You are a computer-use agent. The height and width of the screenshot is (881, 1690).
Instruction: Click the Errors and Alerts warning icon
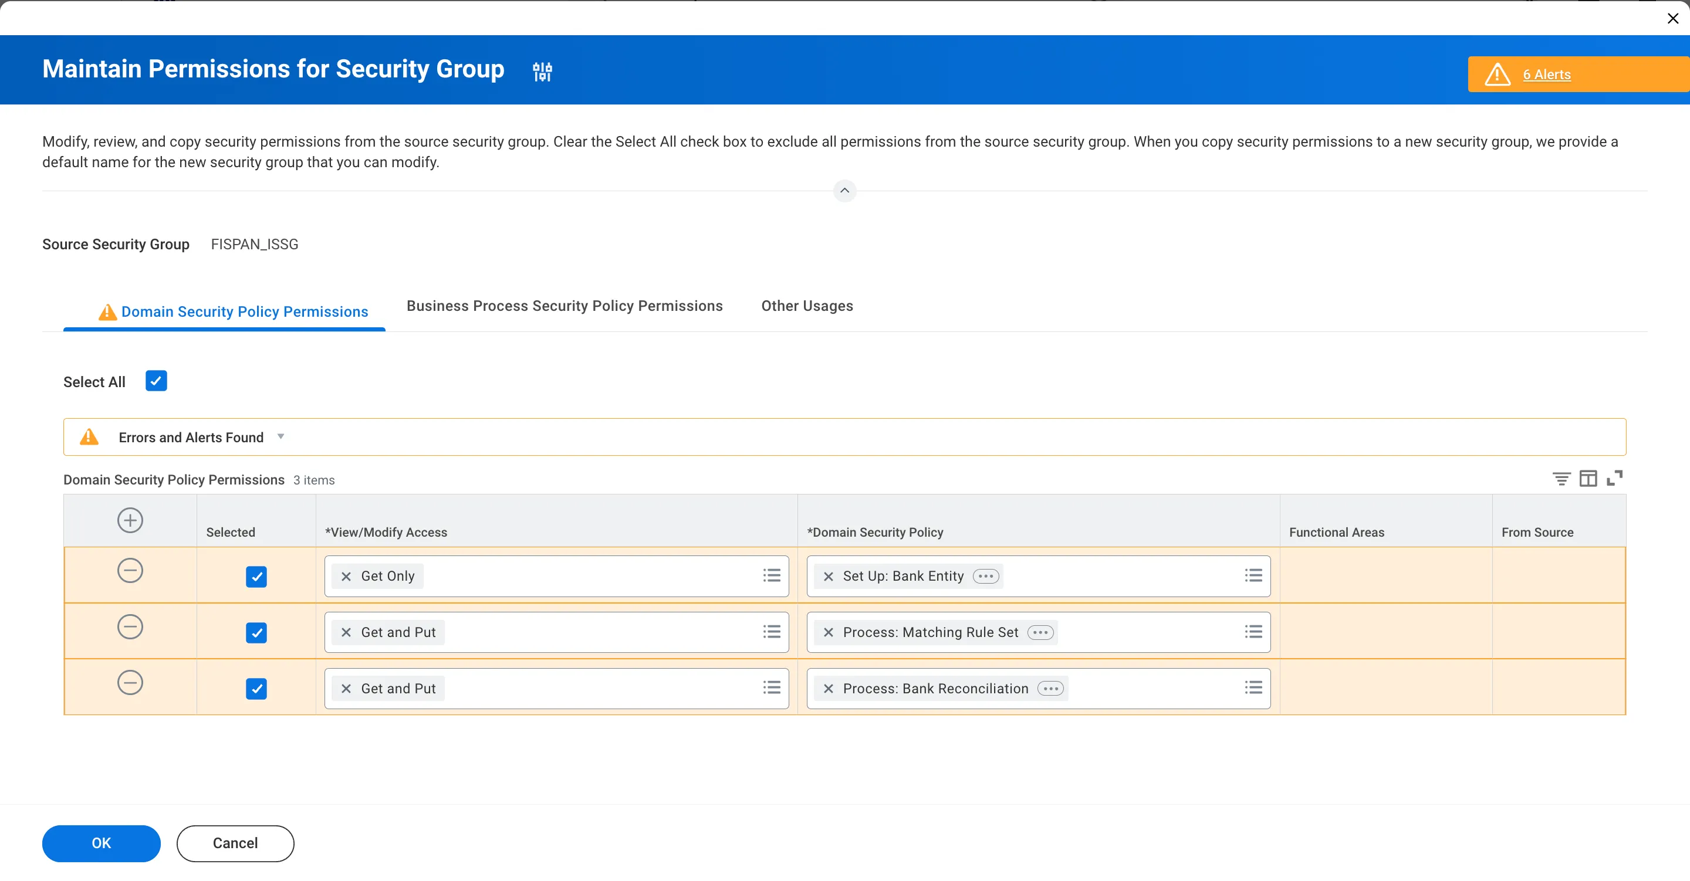(89, 436)
